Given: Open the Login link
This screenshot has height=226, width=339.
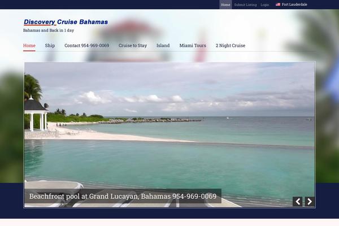Looking at the screenshot, I should (264, 5).
